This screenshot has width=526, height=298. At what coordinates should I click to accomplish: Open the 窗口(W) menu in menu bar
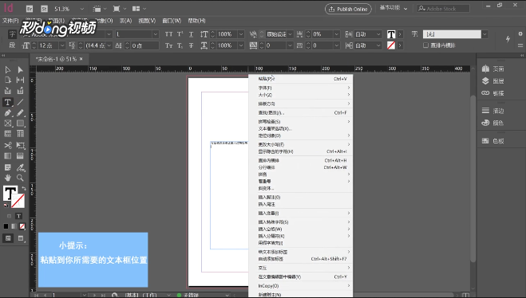coord(172,21)
